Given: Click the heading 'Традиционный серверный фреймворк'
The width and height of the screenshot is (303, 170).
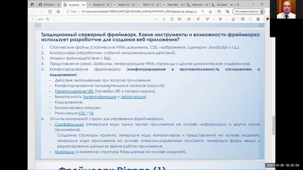Looking at the screenshot, I should click(89, 34).
